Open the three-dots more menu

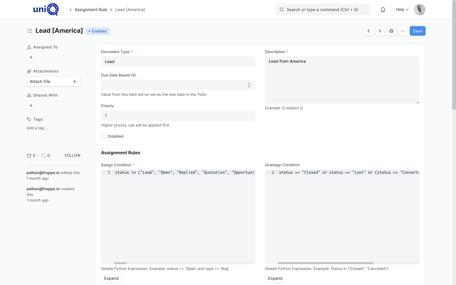point(403,31)
